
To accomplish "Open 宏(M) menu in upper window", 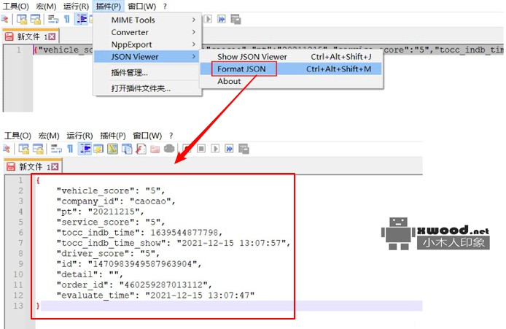I will (46, 6).
